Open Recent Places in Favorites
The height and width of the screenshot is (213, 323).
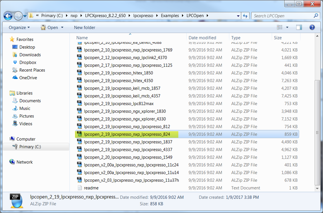32,70
